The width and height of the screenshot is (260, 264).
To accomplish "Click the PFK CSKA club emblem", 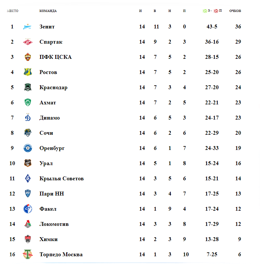I will tap(27, 57).
